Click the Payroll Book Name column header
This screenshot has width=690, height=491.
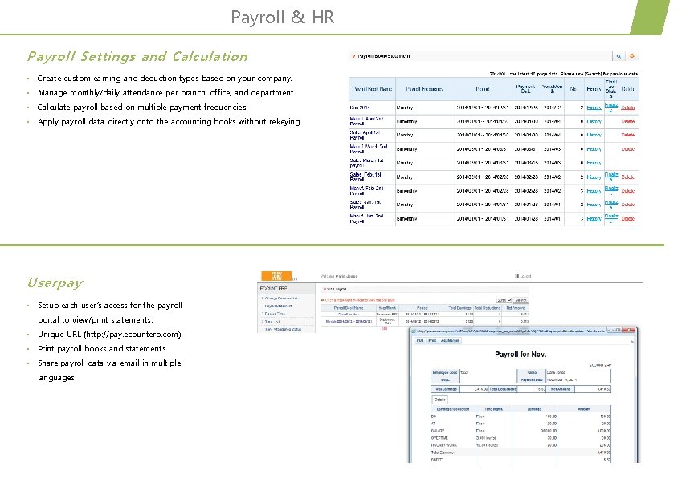point(372,89)
